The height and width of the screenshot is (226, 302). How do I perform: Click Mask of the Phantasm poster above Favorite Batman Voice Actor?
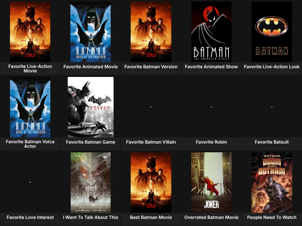30,107
